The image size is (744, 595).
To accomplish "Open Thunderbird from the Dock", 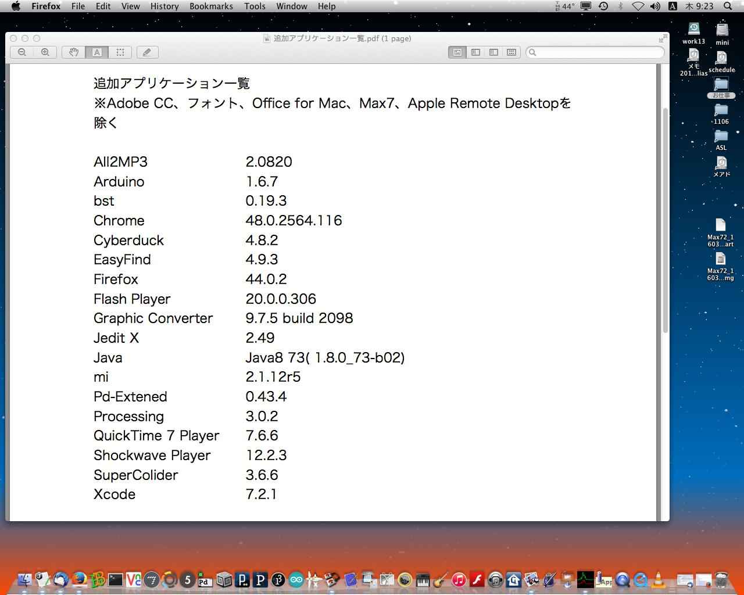I will click(60, 579).
